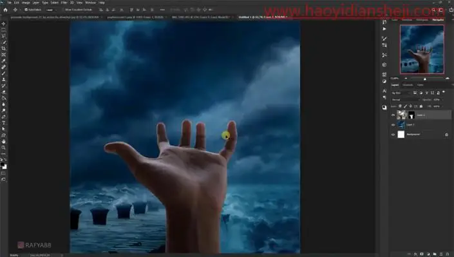Select the Horizontal Type tool
The height and width of the screenshot is (257, 454).
tap(3, 123)
